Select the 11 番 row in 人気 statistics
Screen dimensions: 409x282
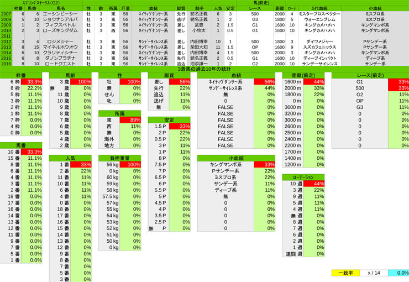70,177
